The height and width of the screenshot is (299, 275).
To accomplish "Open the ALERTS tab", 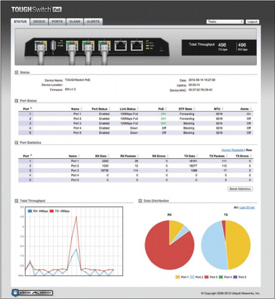I will tap(93, 21).
